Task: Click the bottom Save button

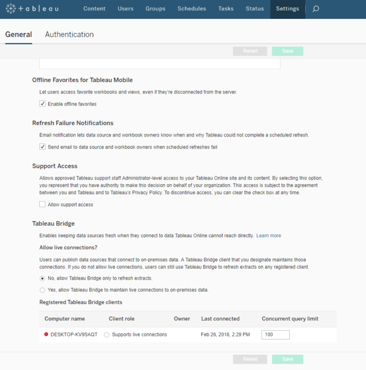Action: pyautogui.click(x=287, y=359)
